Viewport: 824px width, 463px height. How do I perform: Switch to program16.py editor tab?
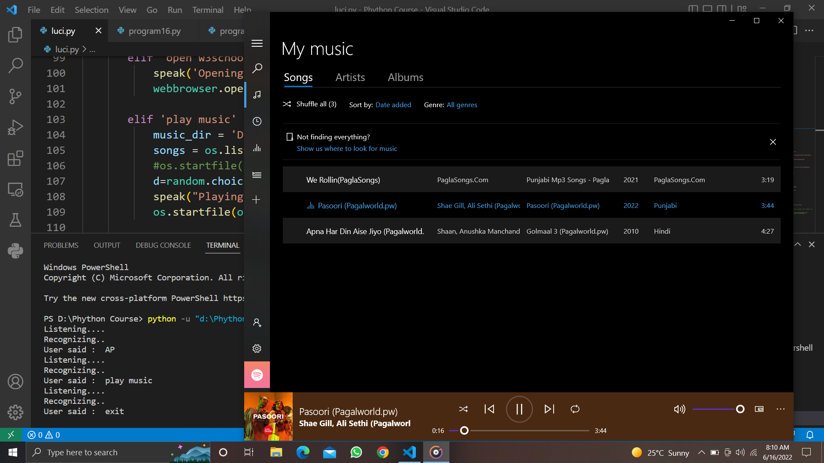(x=154, y=31)
